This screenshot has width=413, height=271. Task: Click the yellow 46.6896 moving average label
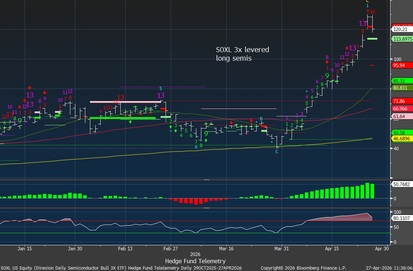(x=402, y=139)
